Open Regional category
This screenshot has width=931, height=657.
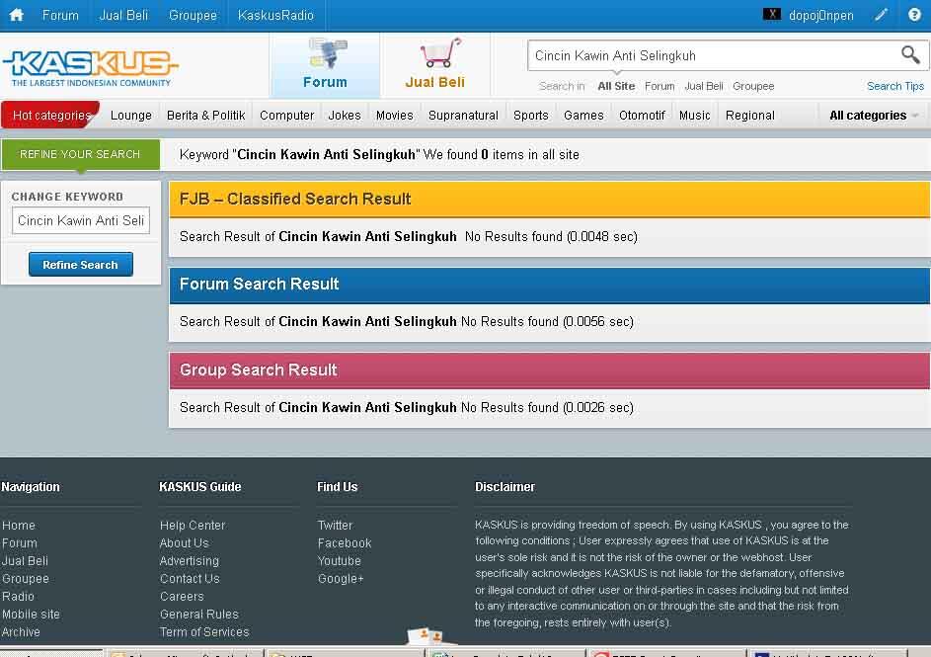point(750,116)
